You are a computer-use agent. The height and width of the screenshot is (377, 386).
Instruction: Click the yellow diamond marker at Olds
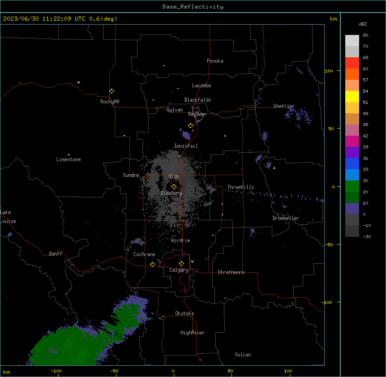pos(174,187)
